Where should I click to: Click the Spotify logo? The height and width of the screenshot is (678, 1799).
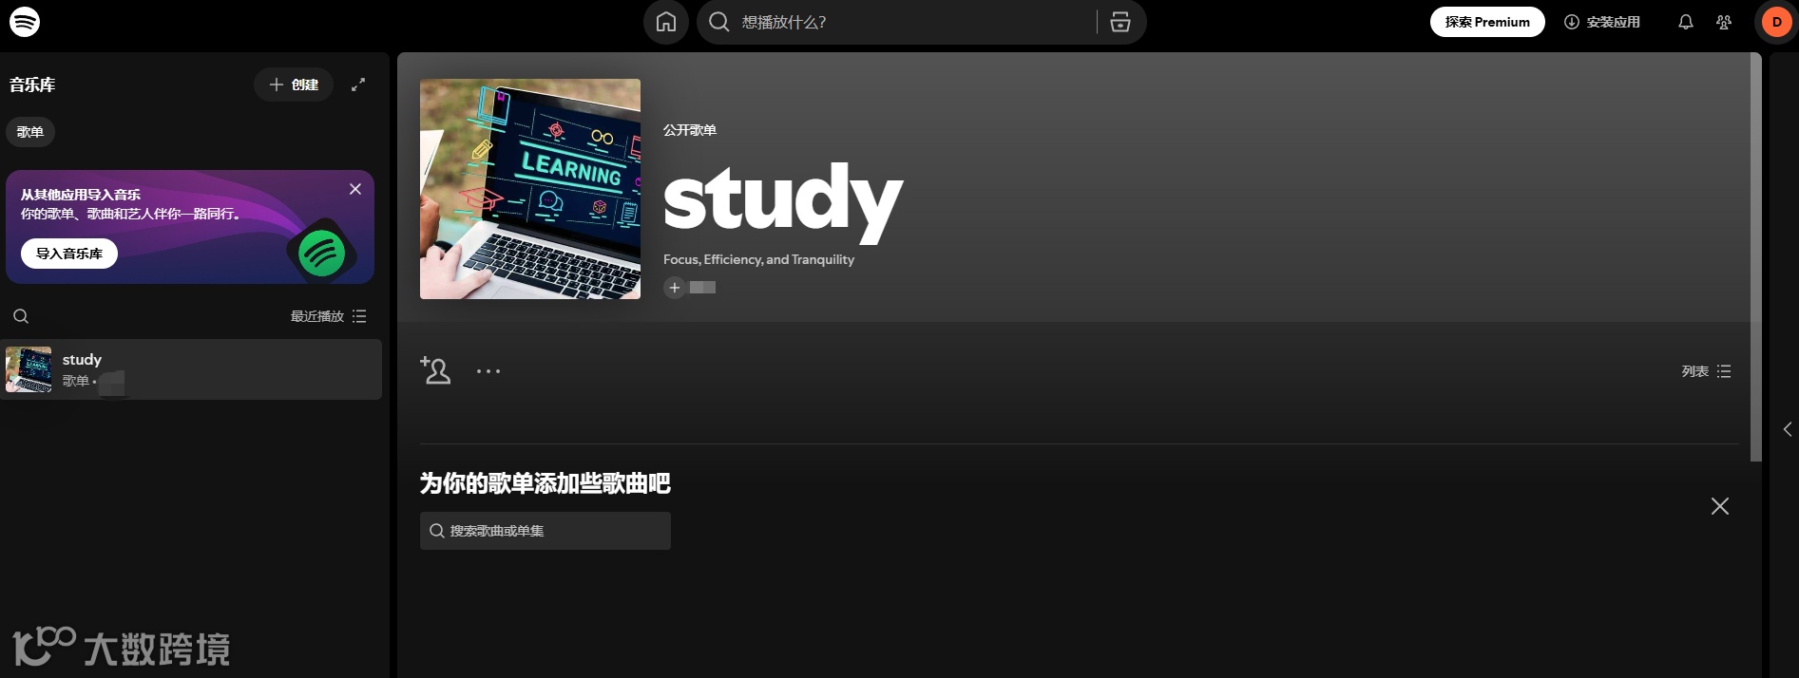tap(25, 22)
